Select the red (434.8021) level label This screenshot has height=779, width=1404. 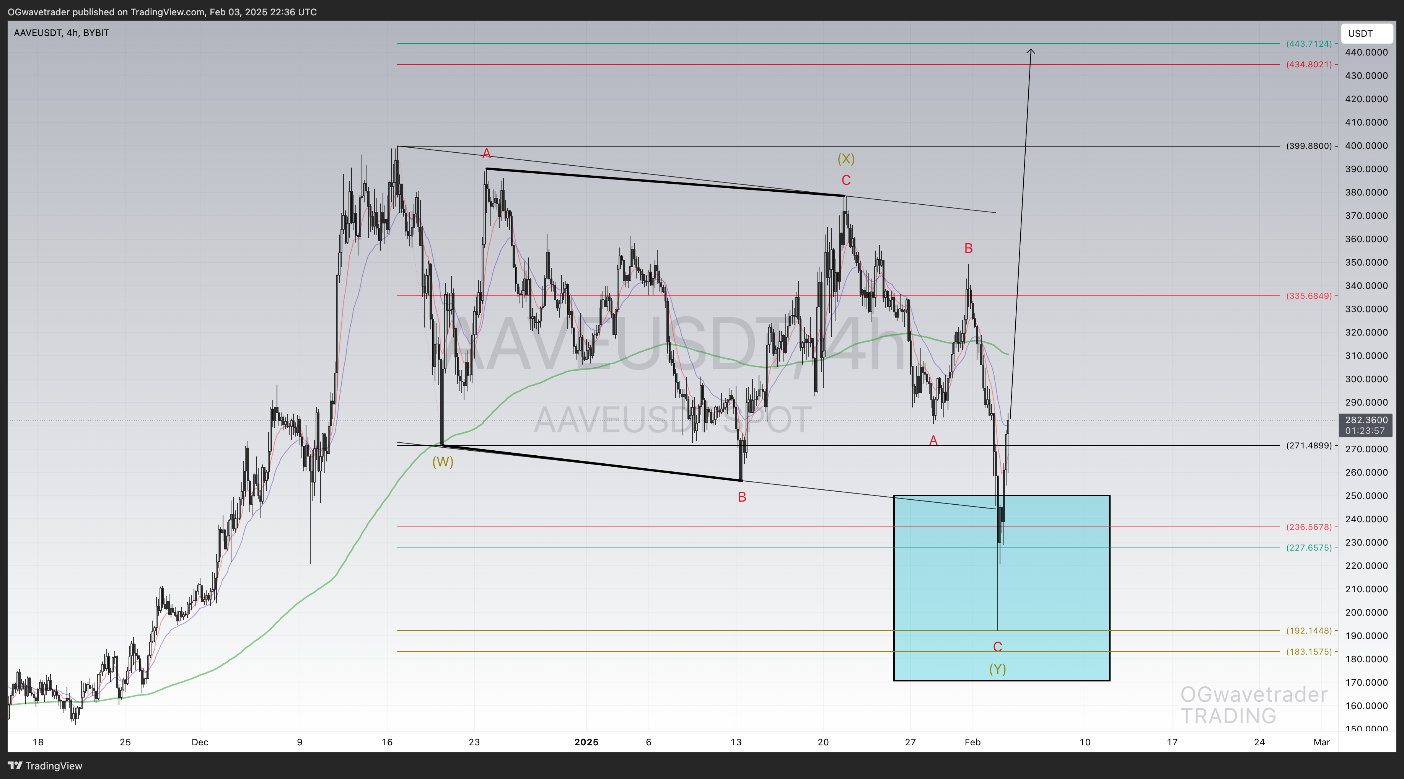coord(1309,64)
